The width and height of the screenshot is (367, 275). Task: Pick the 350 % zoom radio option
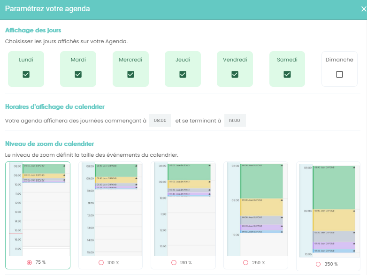319,264
